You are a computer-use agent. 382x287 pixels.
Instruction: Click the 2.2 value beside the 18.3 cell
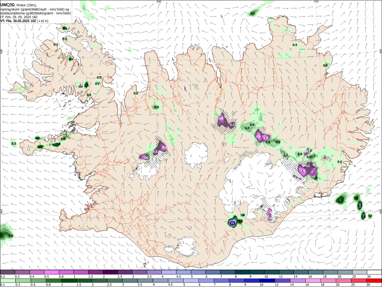pyautogui.click(x=241, y=221)
